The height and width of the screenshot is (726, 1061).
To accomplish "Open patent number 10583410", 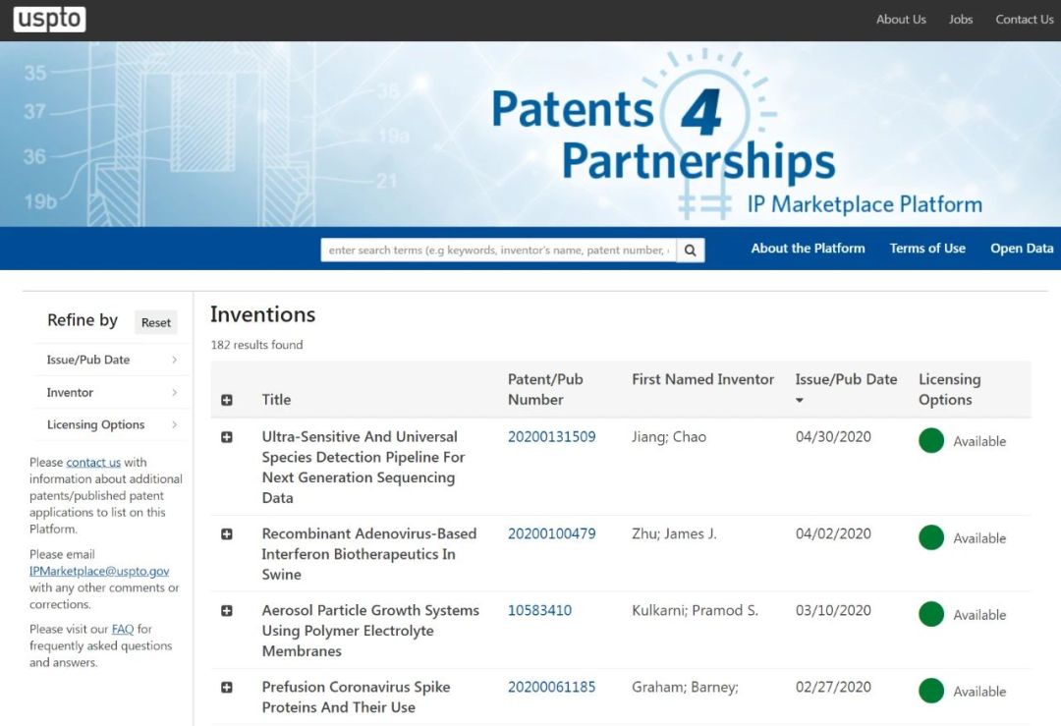I will click(x=539, y=610).
